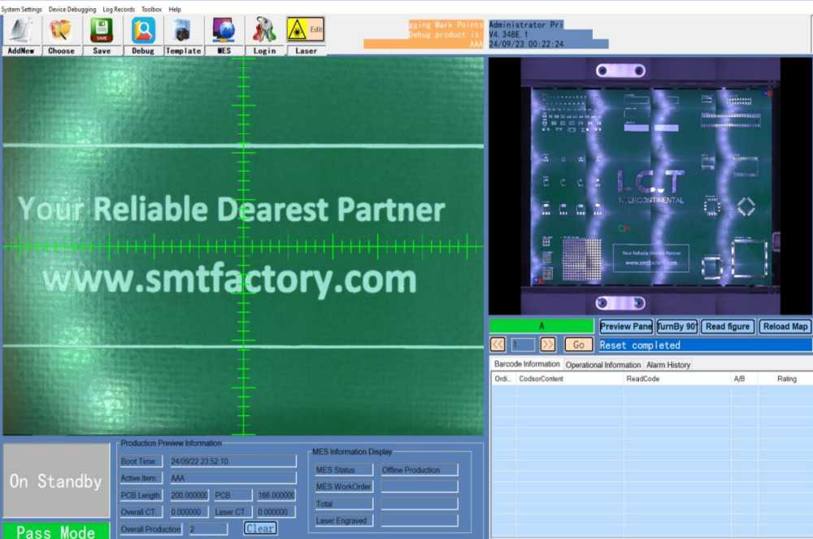Click the timestamp 24/09/23 00:22:24

pos(526,44)
